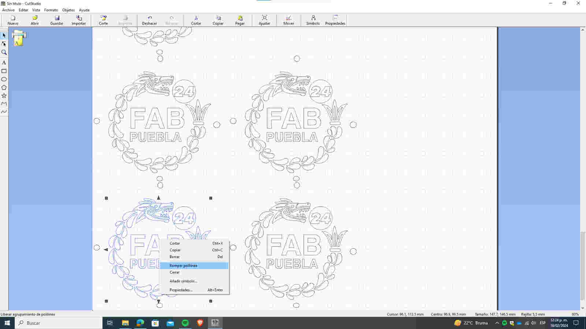Viewport: 586px width, 329px height.
Task: Select the text tool A
Action: 4,63
